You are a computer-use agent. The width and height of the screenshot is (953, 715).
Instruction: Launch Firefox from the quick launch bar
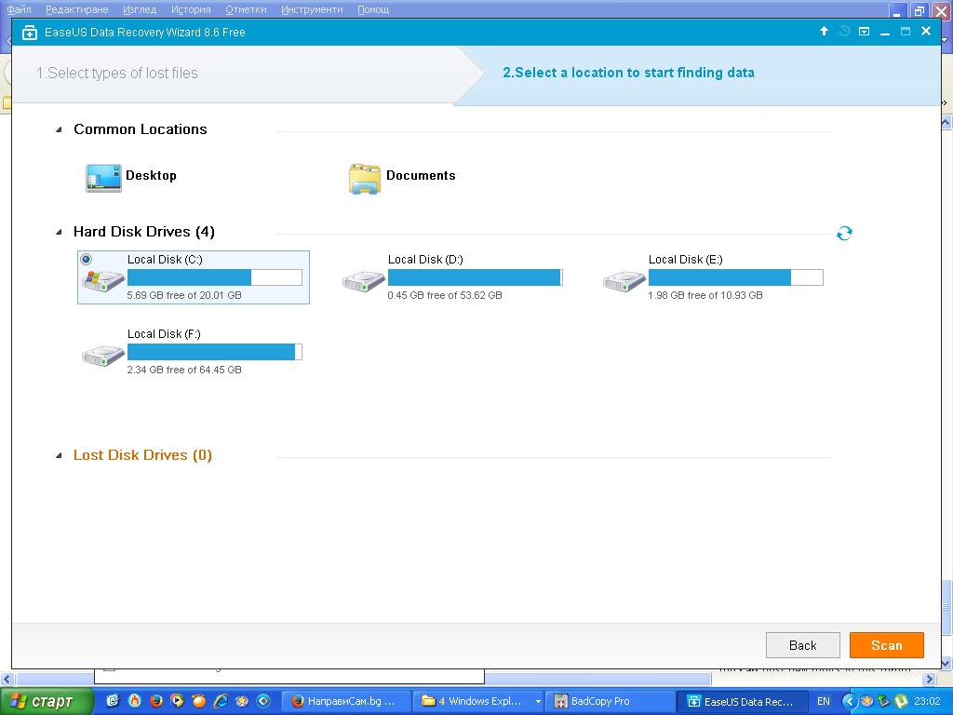156,701
